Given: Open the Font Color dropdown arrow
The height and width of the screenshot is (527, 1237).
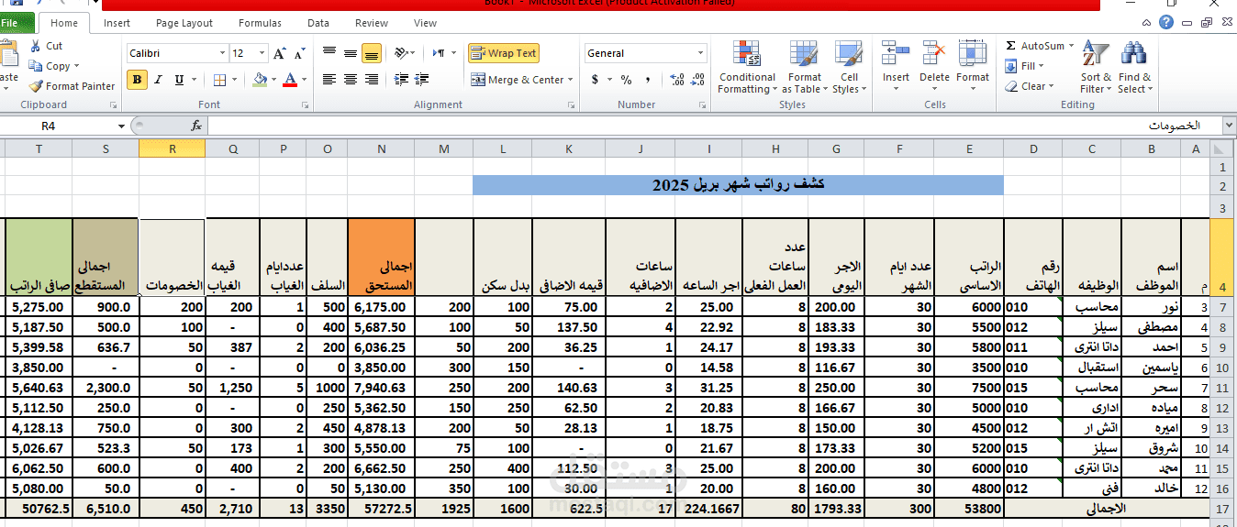Looking at the screenshot, I should click(305, 80).
